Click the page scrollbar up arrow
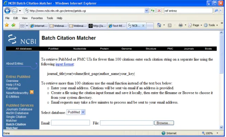The width and height of the screenshot is (226, 137). [222, 33]
